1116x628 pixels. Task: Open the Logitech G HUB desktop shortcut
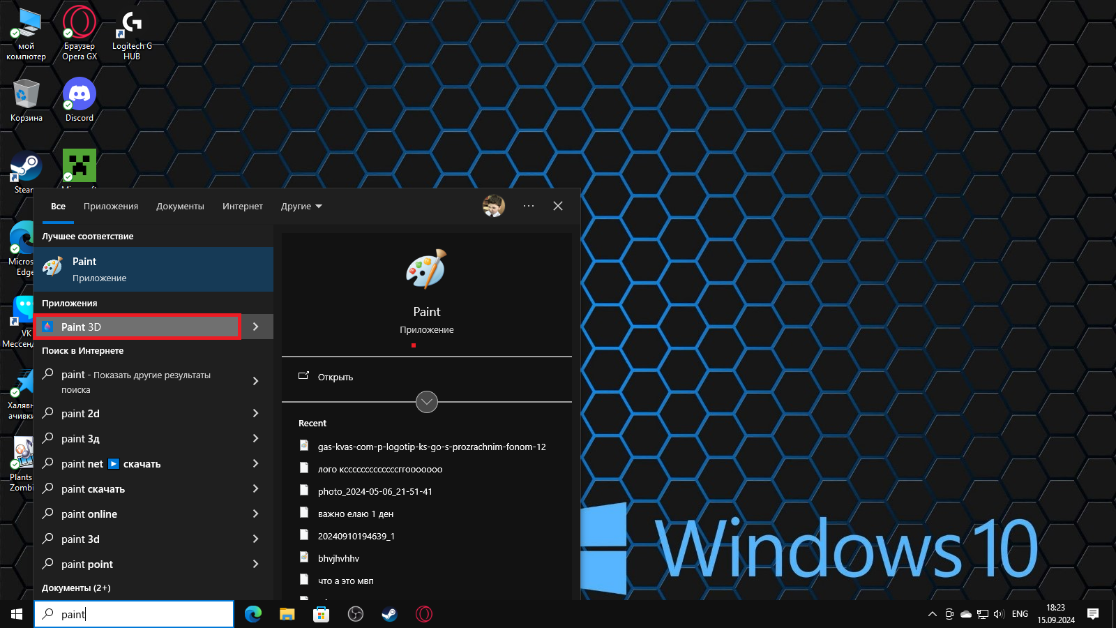pos(132,33)
